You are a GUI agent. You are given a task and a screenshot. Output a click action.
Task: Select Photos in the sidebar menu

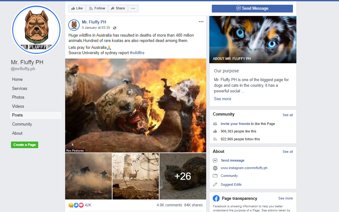(x=18, y=97)
